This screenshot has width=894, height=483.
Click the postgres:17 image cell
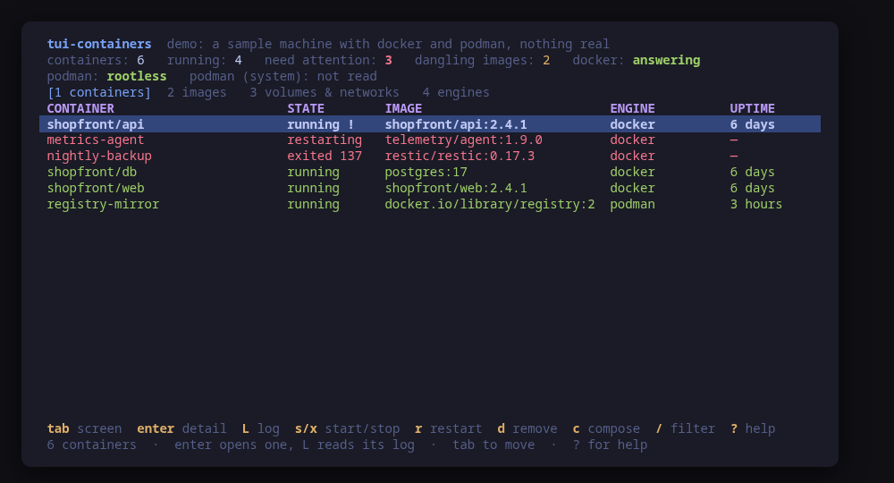426,173
